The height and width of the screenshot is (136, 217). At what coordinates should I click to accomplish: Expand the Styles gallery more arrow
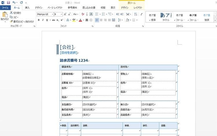pos(215,21)
